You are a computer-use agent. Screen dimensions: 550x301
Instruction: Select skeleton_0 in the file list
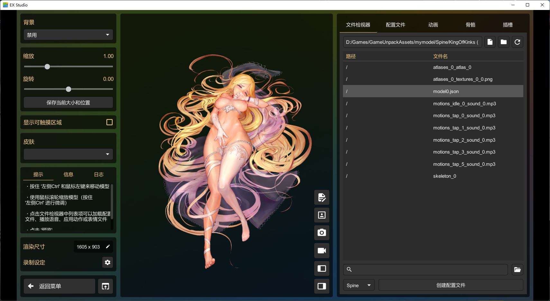coord(433,176)
